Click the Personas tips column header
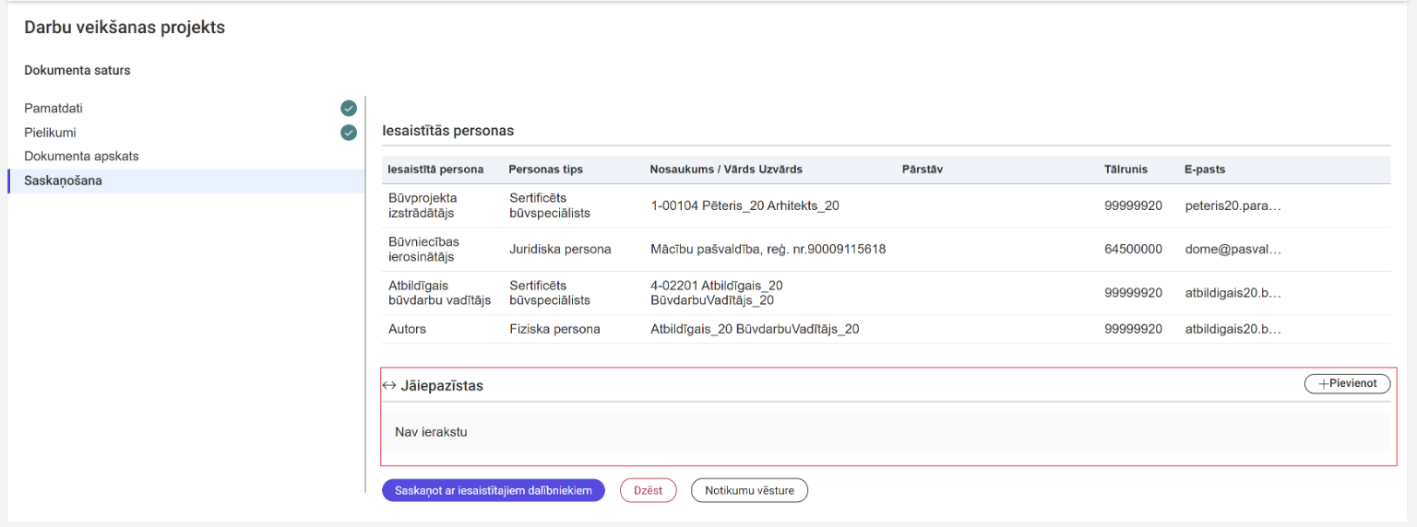The width and height of the screenshot is (1417, 527). 545,170
